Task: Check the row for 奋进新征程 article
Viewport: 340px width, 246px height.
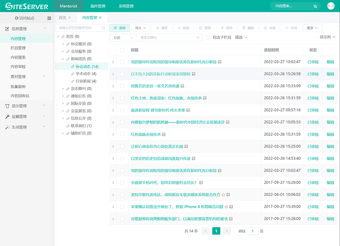Action: pyautogui.click(x=122, y=110)
